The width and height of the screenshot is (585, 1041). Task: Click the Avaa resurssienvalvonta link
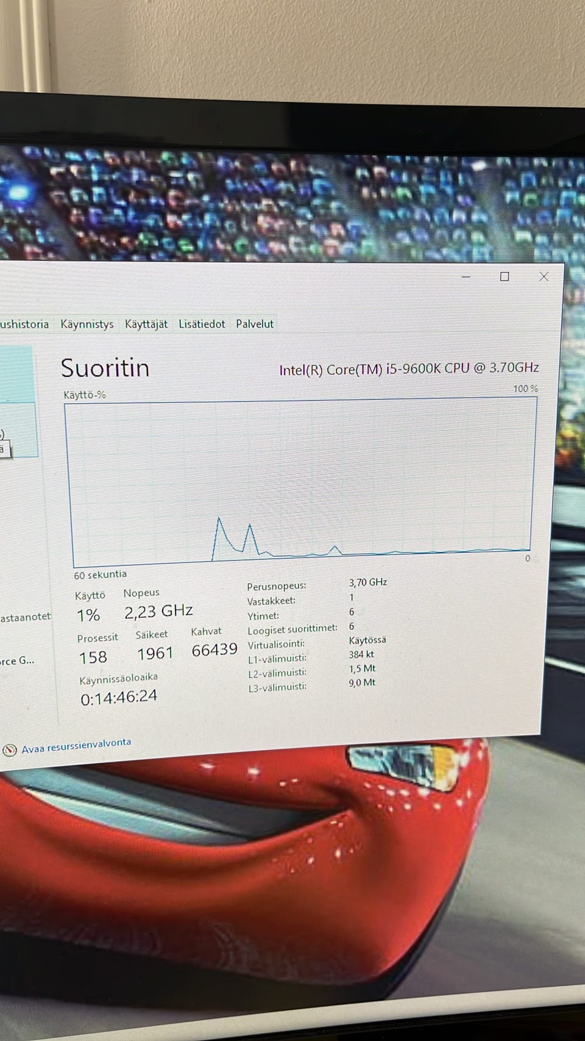click(x=76, y=746)
